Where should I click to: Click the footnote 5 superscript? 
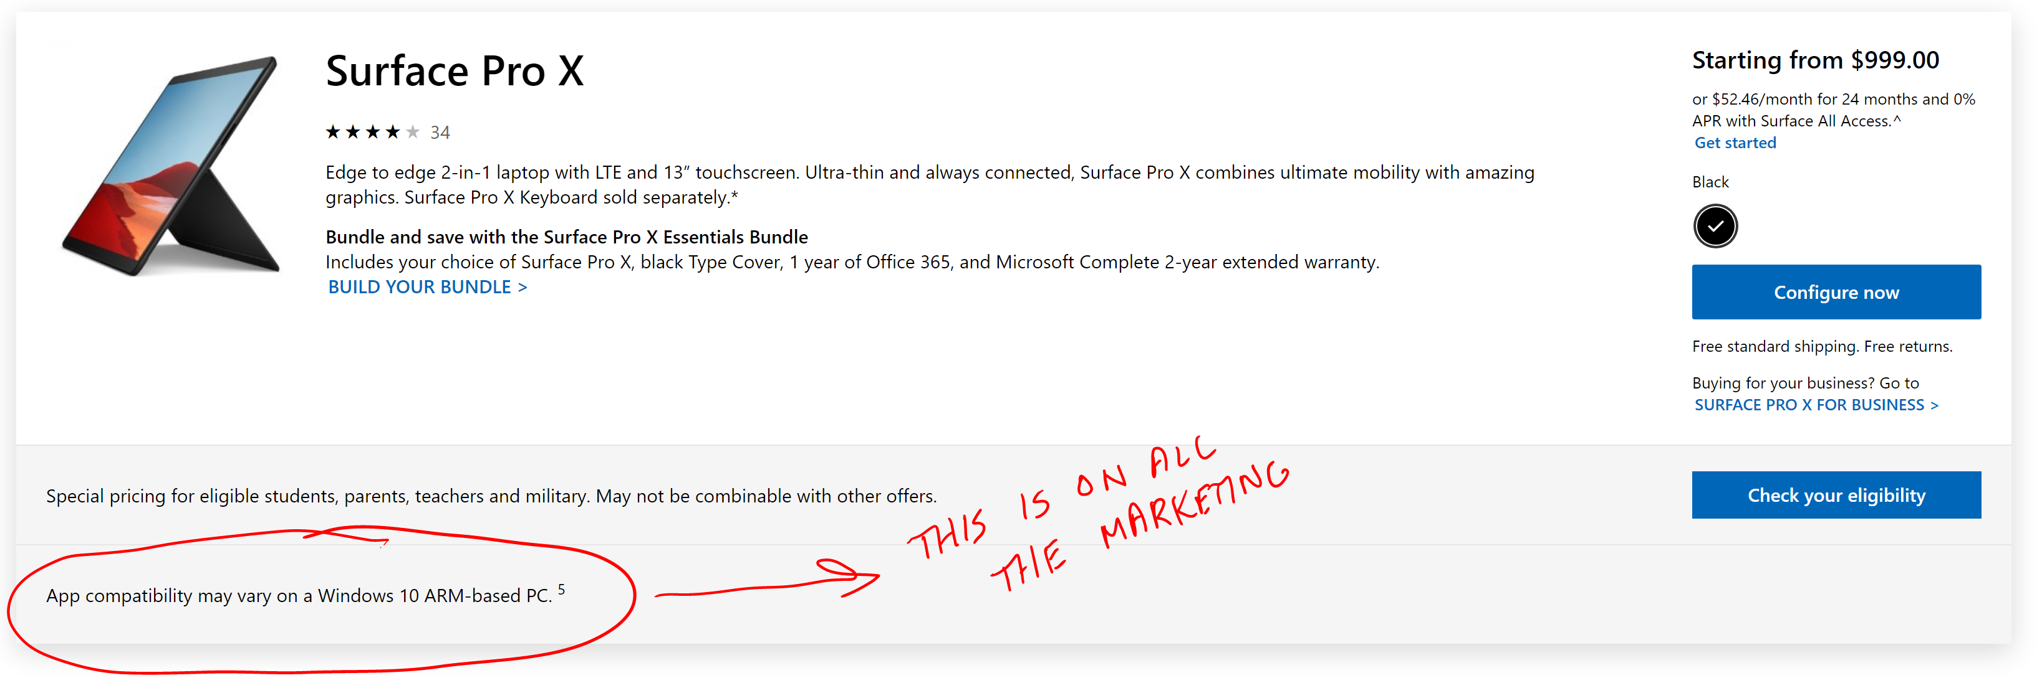561,589
